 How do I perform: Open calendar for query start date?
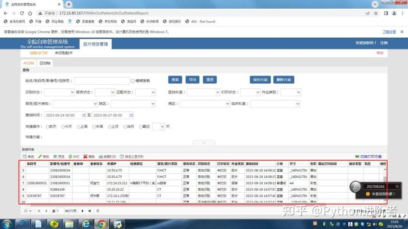point(84,115)
